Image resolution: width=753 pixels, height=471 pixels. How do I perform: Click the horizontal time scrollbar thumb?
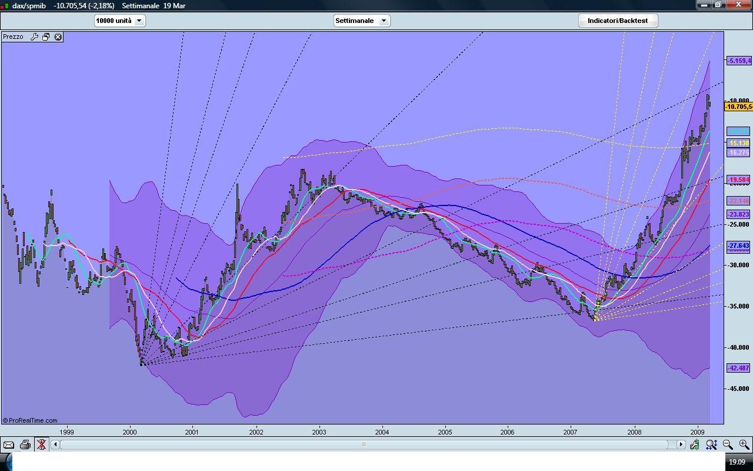coord(364,445)
